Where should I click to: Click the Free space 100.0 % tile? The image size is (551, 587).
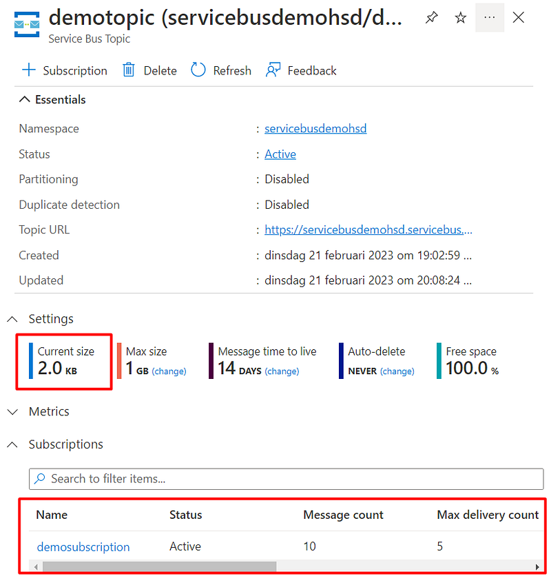(468, 361)
